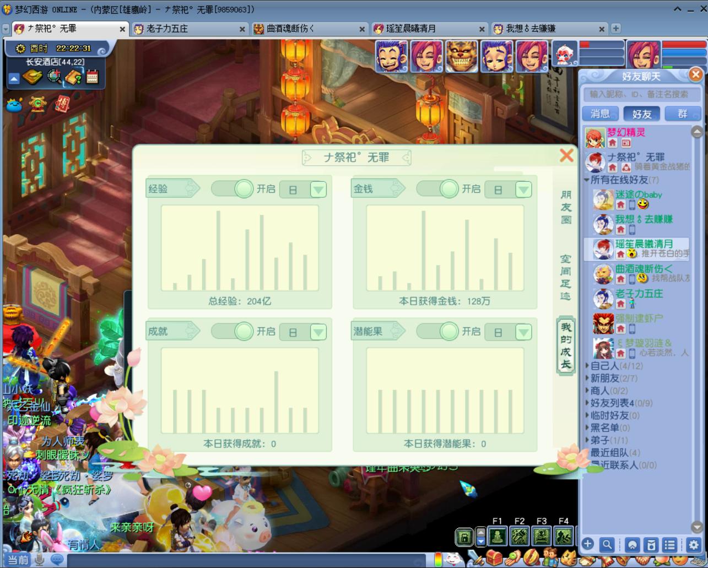Activate the F3 skill slot
This screenshot has width=708, height=568.
point(542,536)
